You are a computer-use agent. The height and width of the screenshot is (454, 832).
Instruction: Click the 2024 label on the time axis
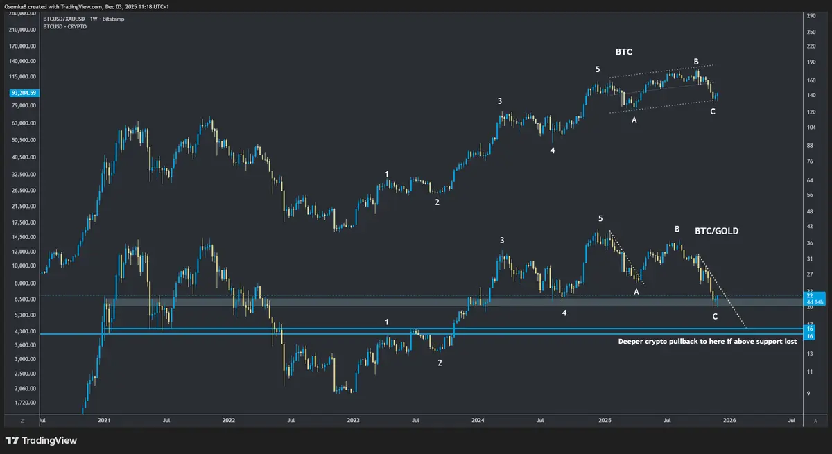477,420
